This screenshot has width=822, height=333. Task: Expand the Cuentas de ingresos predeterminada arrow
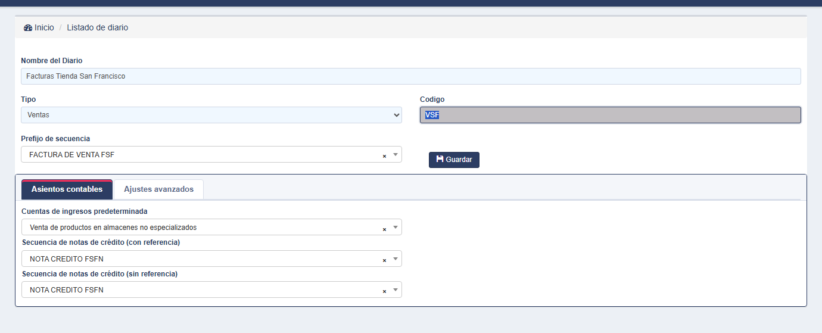[395, 228]
